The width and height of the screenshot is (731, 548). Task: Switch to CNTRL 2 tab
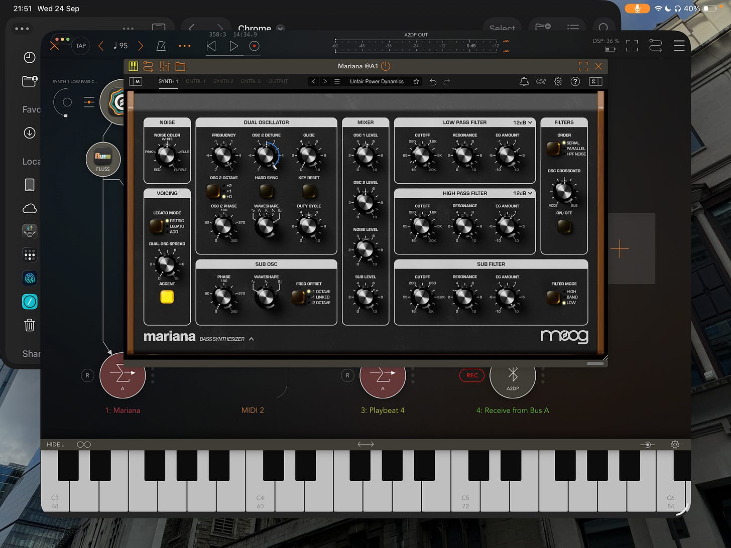pyautogui.click(x=251, y=81)
